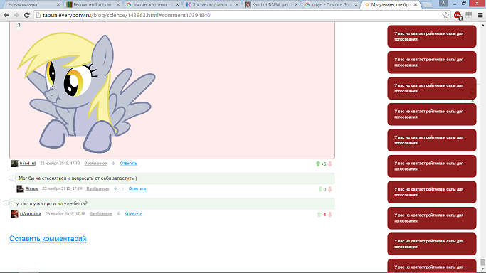Click the '-1' rating on f13proxima's comment
The image size is (486, 273).
click(x=324, y=215)
